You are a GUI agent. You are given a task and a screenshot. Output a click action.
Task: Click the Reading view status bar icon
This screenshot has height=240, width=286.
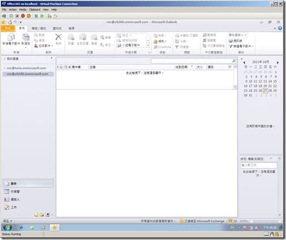coord(235,221)
